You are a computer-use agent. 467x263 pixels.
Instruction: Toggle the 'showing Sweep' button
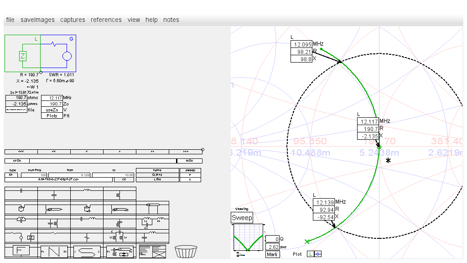tap(242, 218)
